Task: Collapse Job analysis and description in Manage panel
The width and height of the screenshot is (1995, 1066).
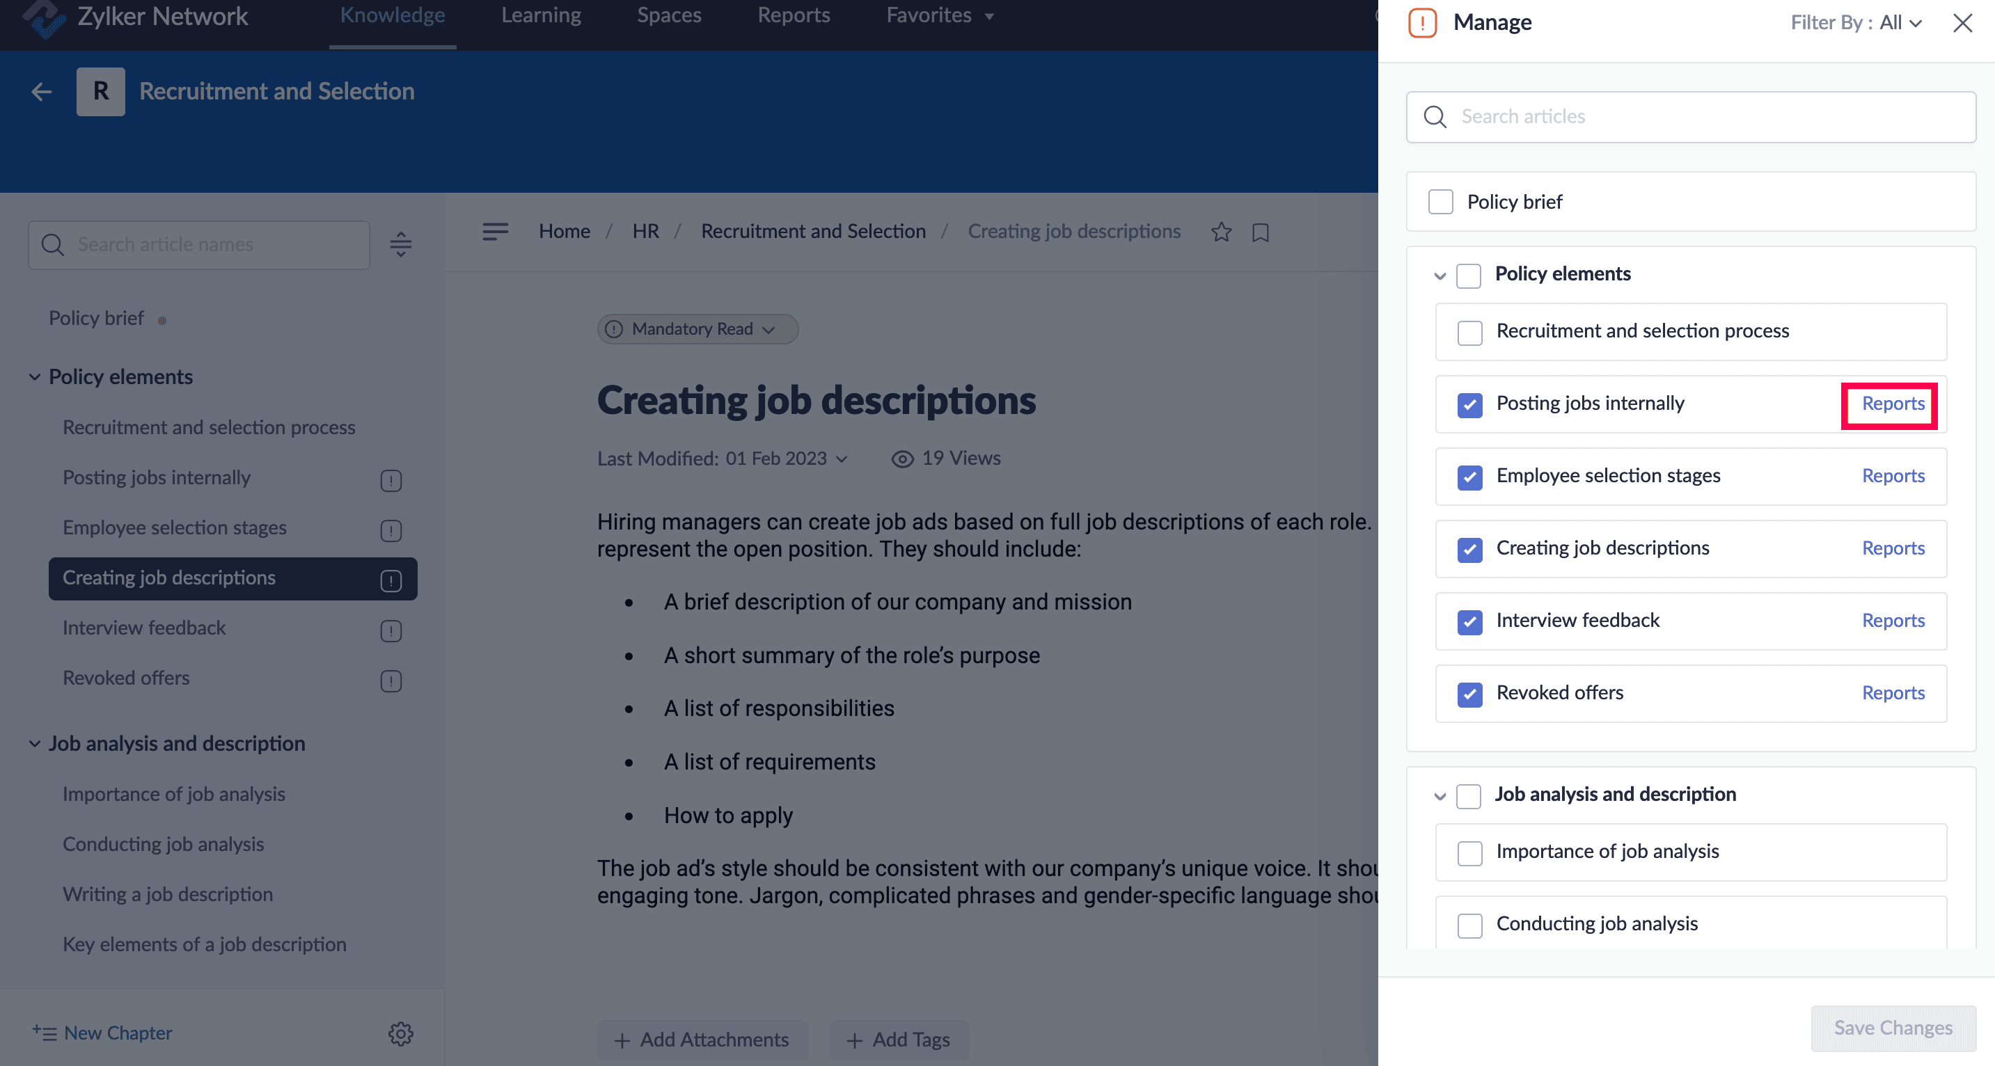Action: pos(1440,796)
